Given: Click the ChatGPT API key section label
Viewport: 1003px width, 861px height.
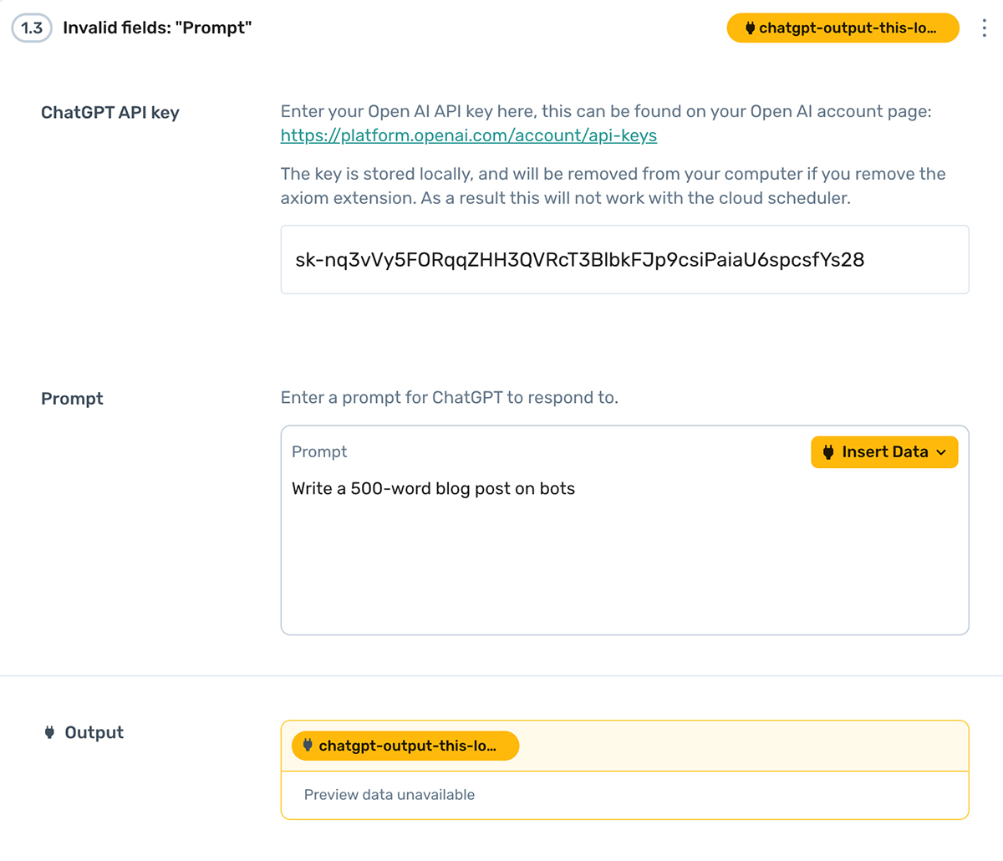Looking at the screenshot, I should (110, 113).
